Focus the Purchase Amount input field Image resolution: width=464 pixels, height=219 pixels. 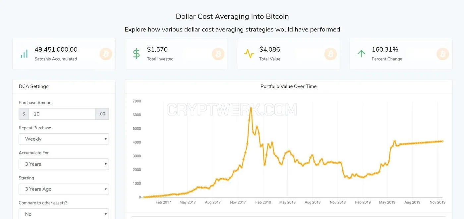click(x=62, y=114)
